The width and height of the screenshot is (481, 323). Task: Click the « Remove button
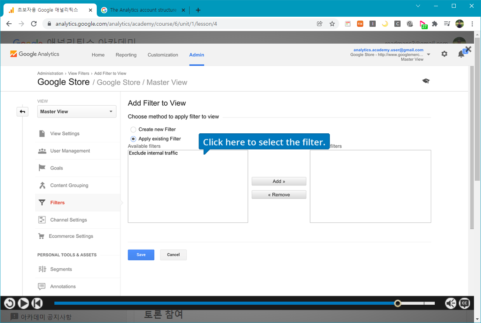279,195
